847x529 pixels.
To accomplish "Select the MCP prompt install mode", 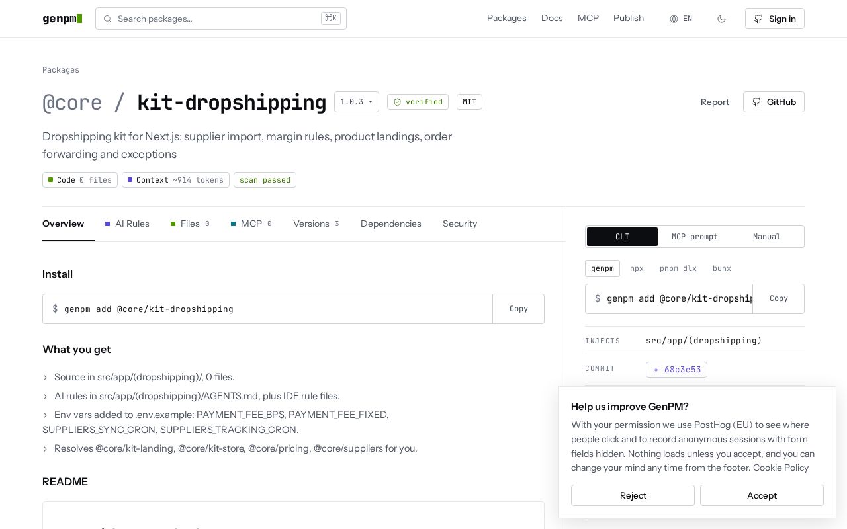I will click(x=695, y=237).
